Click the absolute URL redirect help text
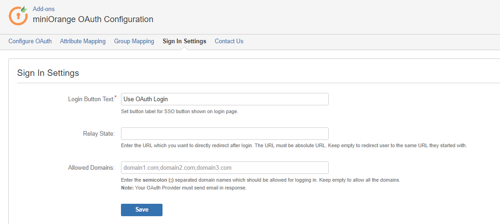This screenshot has height=224, width=500. point(294,146)
